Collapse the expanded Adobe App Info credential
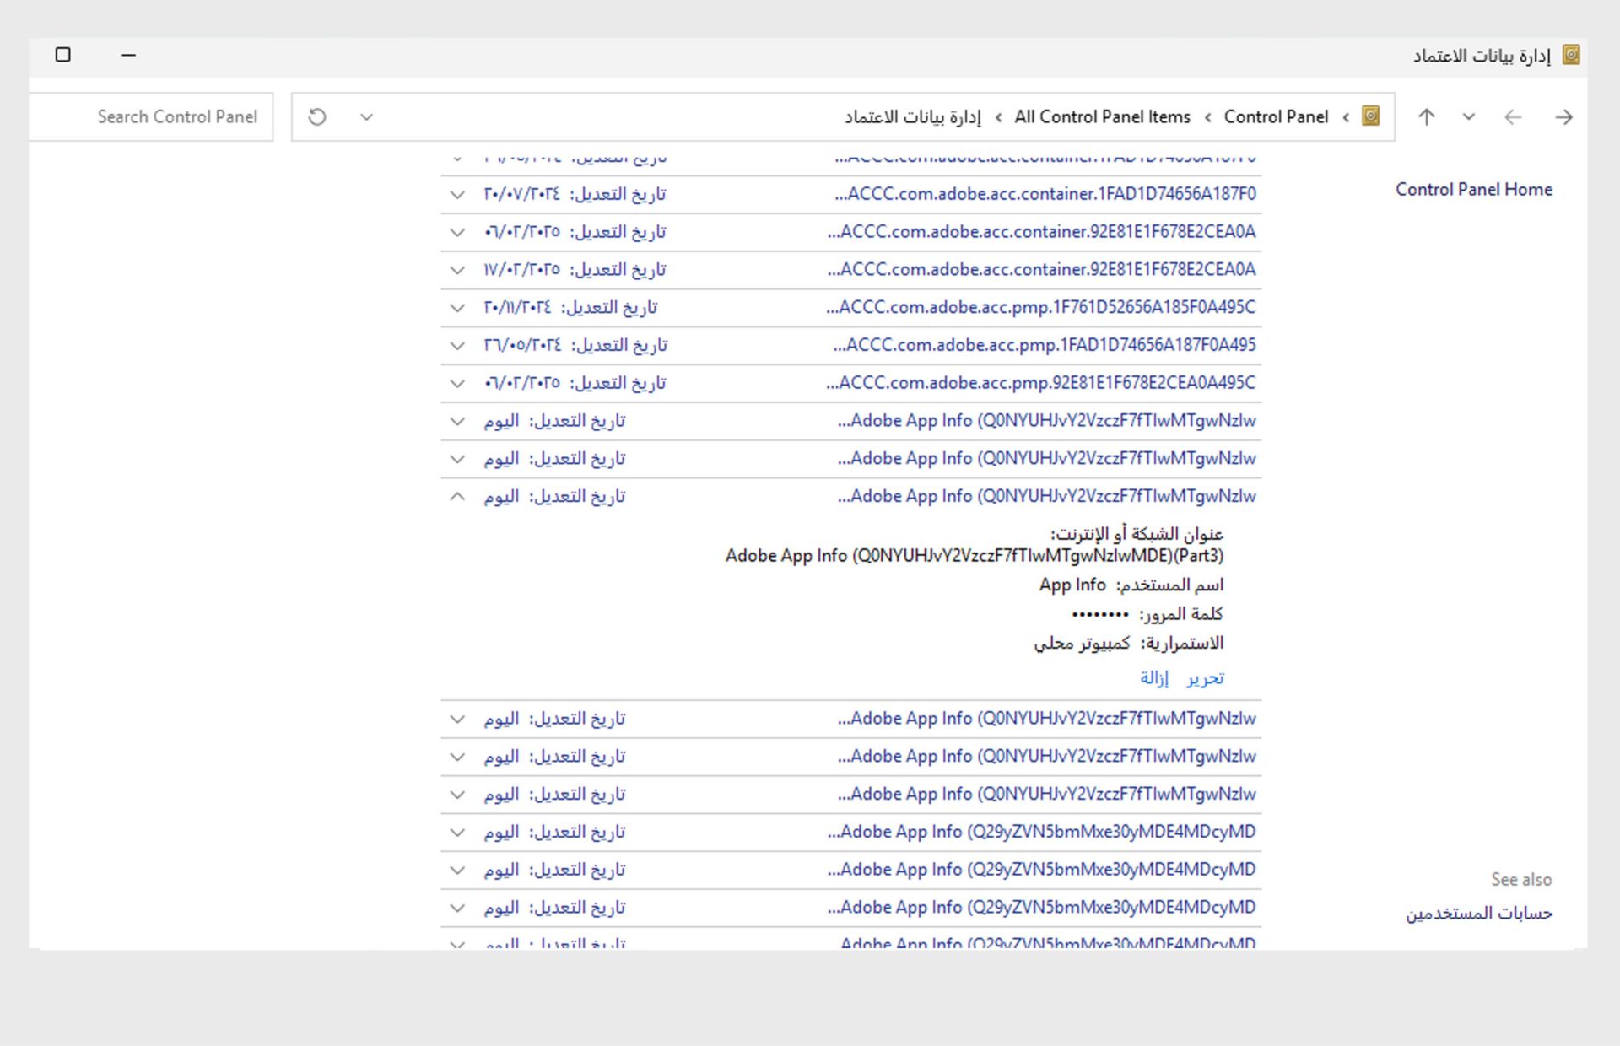 [457, 497]
